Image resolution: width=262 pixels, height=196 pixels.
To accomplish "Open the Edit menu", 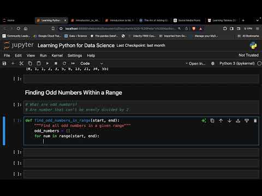I will [18, 56].
